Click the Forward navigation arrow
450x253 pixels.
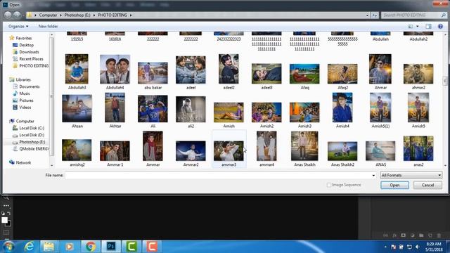click(17, 15)
